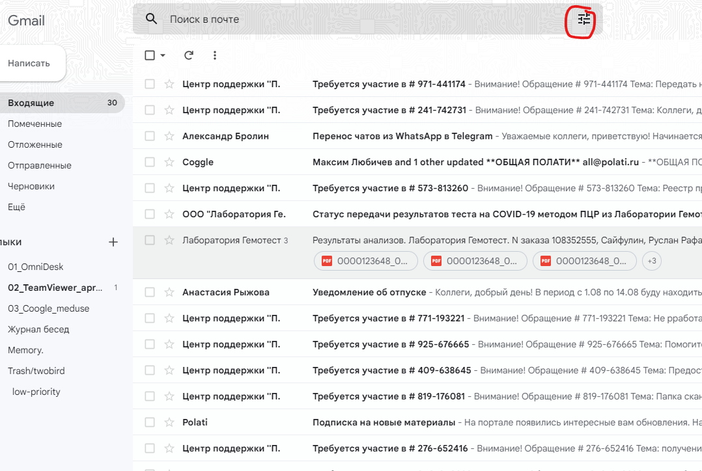This screenshot has height=471, width=702.
Task: Star the email from Анастасия Рыжова
Action: pos(169,292)
